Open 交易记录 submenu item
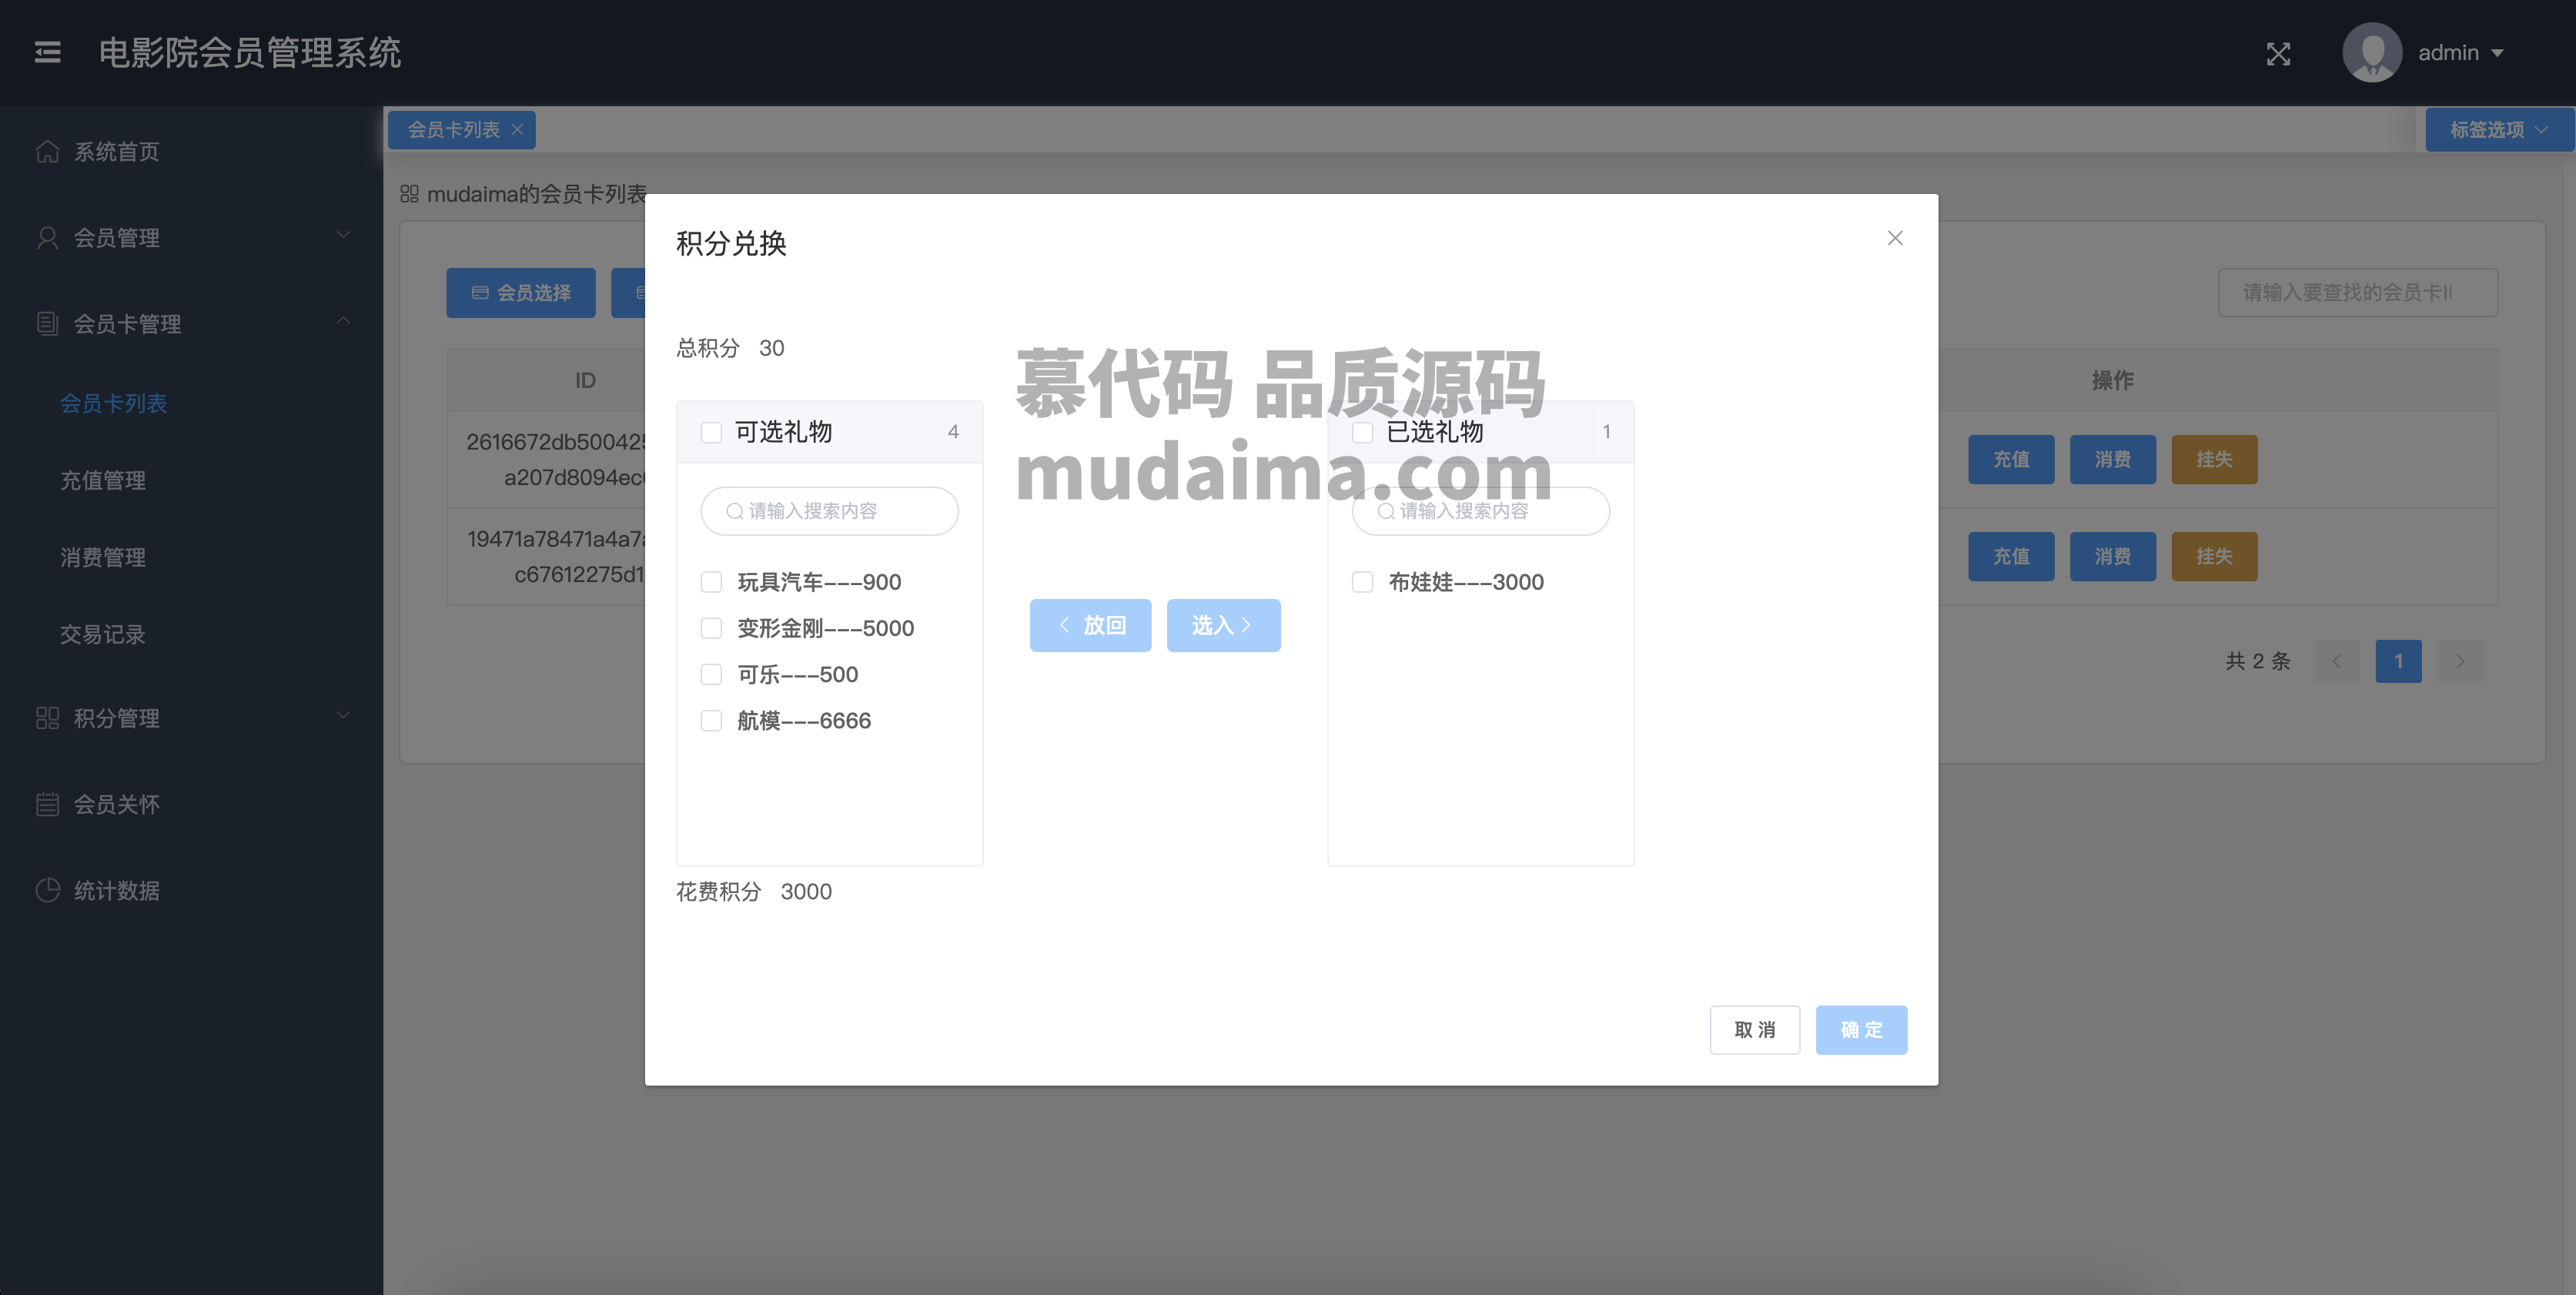 (192, 634)
